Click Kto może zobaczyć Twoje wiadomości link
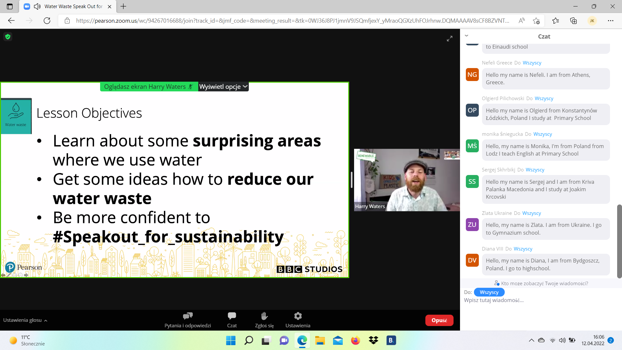622x350 pixels. click(x=544, y=283)
